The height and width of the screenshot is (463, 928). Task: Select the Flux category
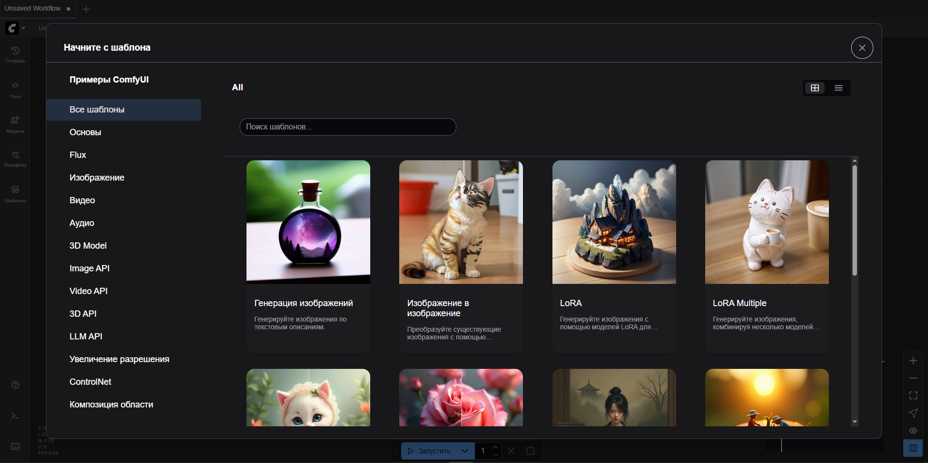(x=124, y=155)
